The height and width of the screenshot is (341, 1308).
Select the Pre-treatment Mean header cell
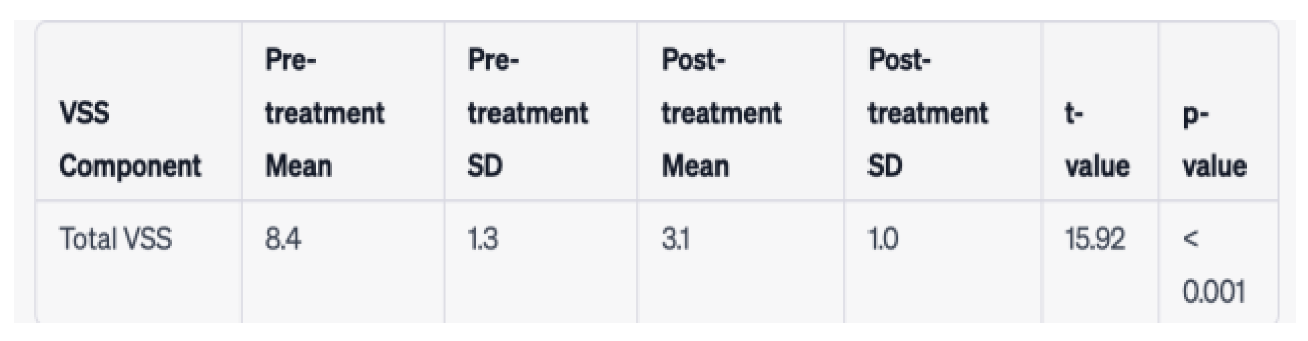coord(324,113)
